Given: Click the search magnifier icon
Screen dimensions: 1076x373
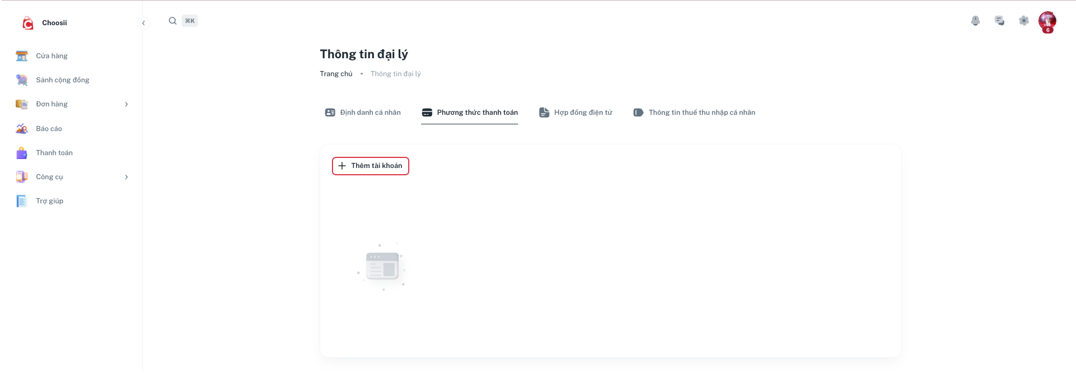Looking at the screenshot, I should 173,21.
